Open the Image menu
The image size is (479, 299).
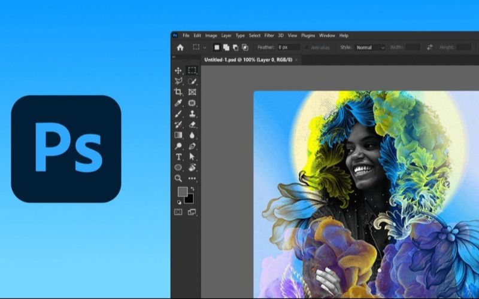[211, 36]
